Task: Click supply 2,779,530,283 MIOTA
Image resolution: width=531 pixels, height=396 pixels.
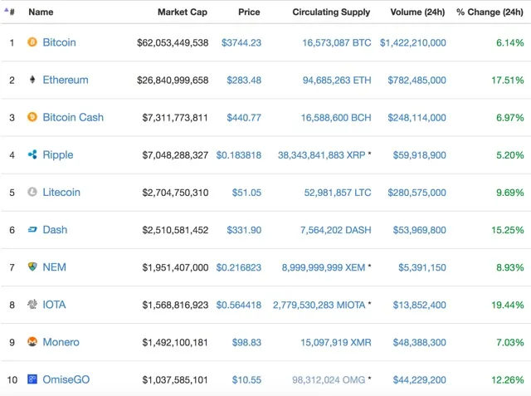Action: (x=319, y=305)
